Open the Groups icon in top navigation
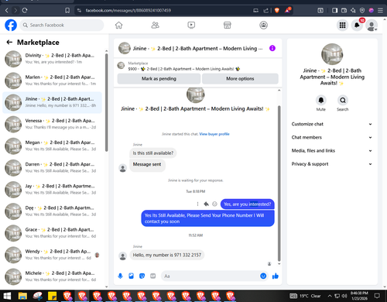 tap(263, 25)
